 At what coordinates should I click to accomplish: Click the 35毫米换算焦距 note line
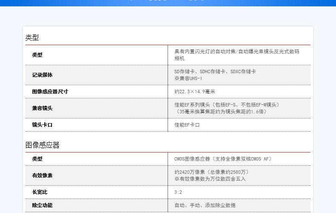point(221,112)
